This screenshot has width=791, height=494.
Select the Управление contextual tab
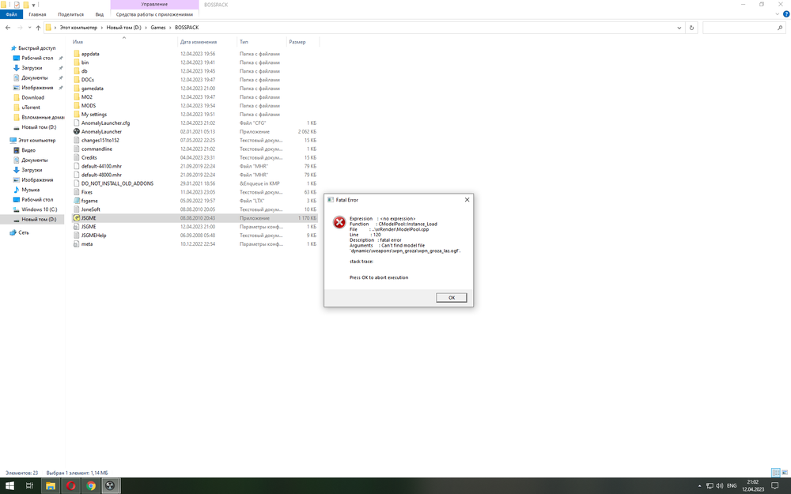[154, 4]
